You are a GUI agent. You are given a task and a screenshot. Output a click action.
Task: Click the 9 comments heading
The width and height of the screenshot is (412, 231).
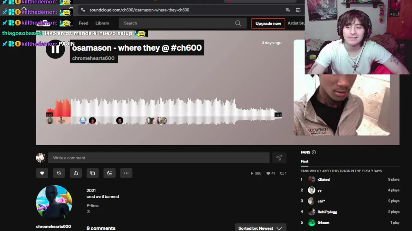101,228
